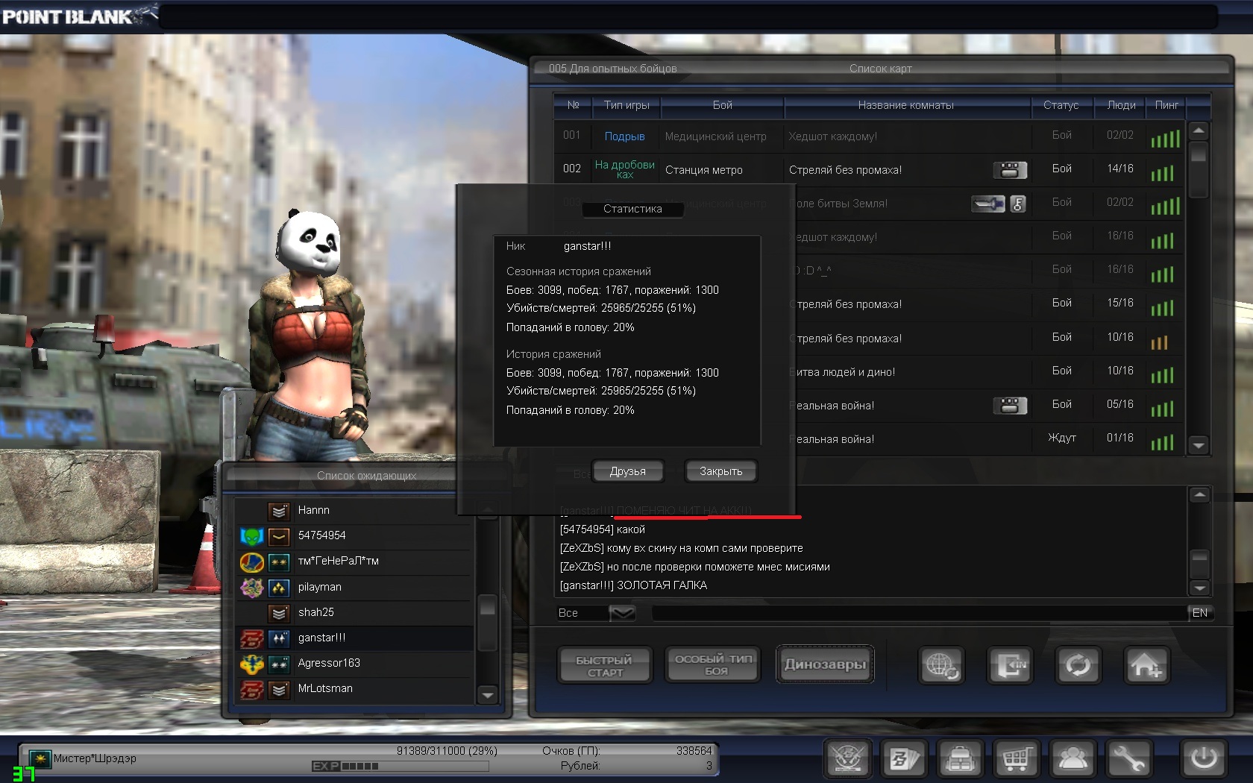1253x783 pixels.
Task: Click rank star icon beside Мистер*Шрэдэр
Action: pyautogui.click(x=40, y=759)
